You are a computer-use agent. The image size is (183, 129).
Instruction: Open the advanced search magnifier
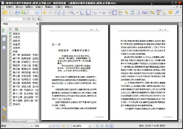tap(40, 19)
